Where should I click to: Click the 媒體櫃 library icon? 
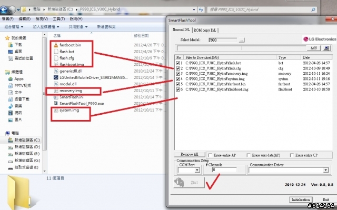tap(7, 72)
